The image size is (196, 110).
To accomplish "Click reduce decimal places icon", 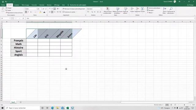I will [100, 12].
